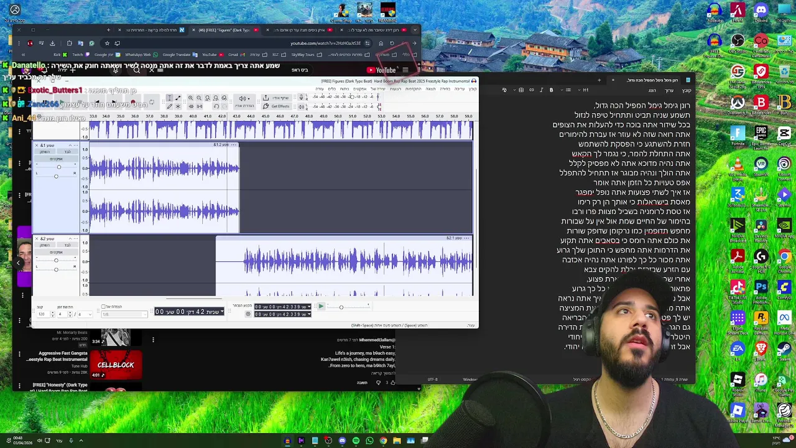Viewport: 796px width, 448px height.
Task: Select the Audacity Multi-tool asterisk icon
Action: click(x=178, y=106)
